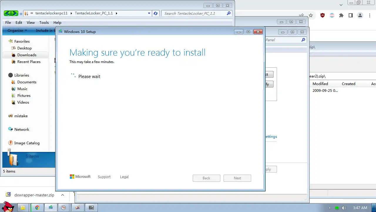The width and height of the screenshot is (376, 212).
Task: Refresh the TentacleLocker_PC_1.1 folder view
Action: click(x=156, y=13)
